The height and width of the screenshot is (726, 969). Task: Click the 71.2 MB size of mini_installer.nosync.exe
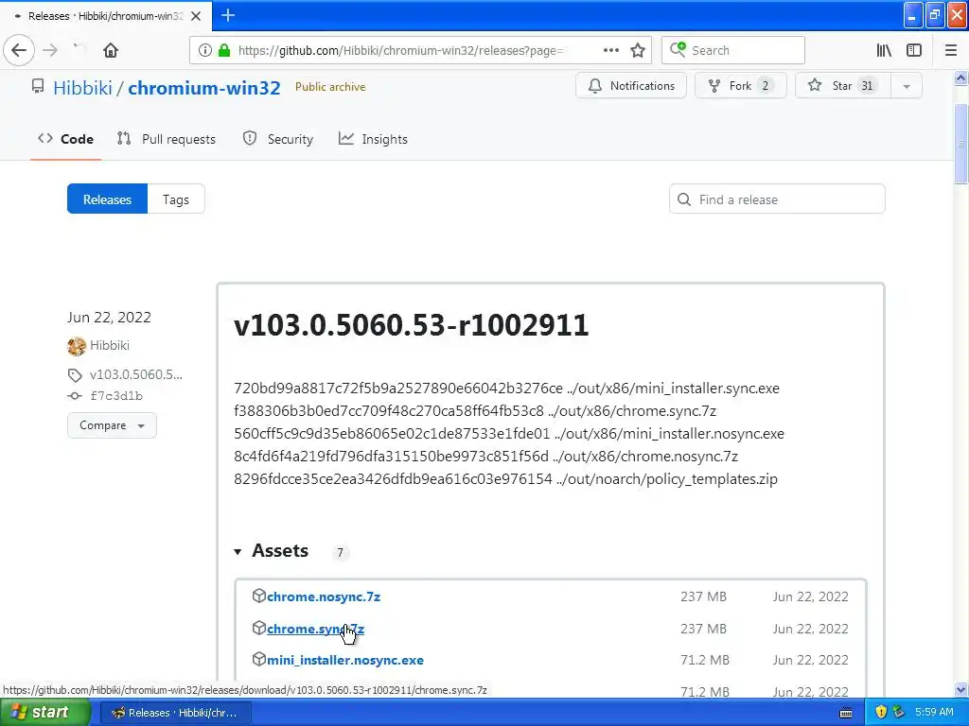pos(704,660)
